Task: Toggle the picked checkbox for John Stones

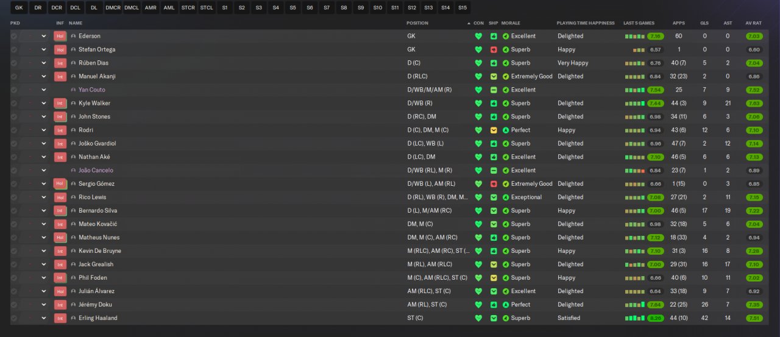Action: [x=14, y=117]
